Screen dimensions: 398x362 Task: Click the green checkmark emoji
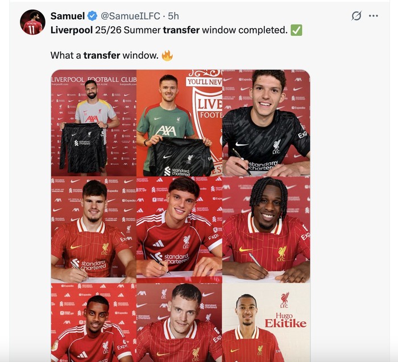pos(296,30)
